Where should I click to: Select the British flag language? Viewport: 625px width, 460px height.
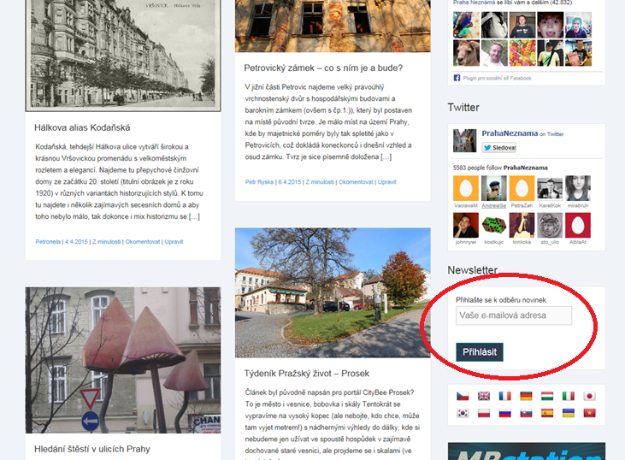pos(483,396)
